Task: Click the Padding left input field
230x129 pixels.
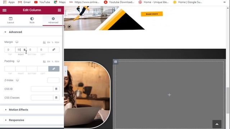Action: [43, 69]
